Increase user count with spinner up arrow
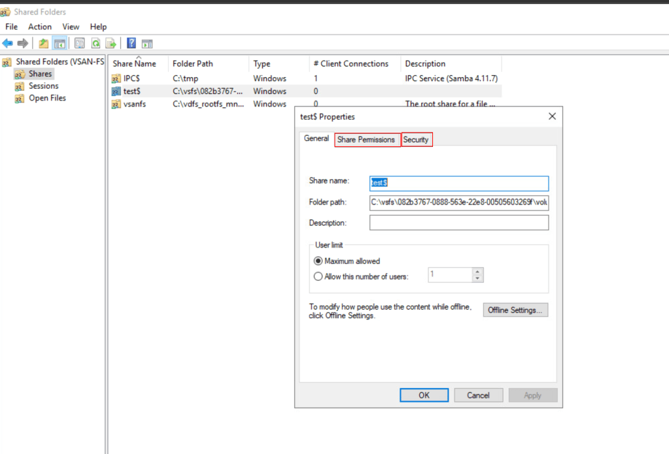The image size is (669, 454). pos(477,272)
